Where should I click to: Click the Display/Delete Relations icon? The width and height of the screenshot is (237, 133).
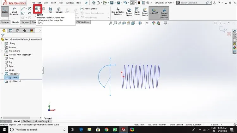[118, 11]
